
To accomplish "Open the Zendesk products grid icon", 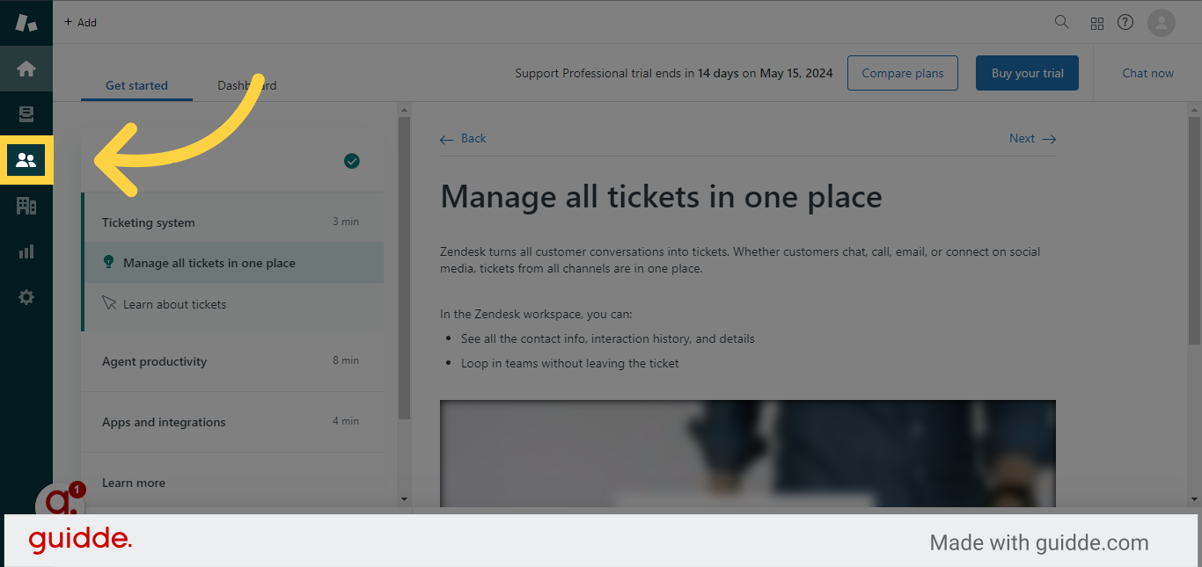I will (1096, 22).
